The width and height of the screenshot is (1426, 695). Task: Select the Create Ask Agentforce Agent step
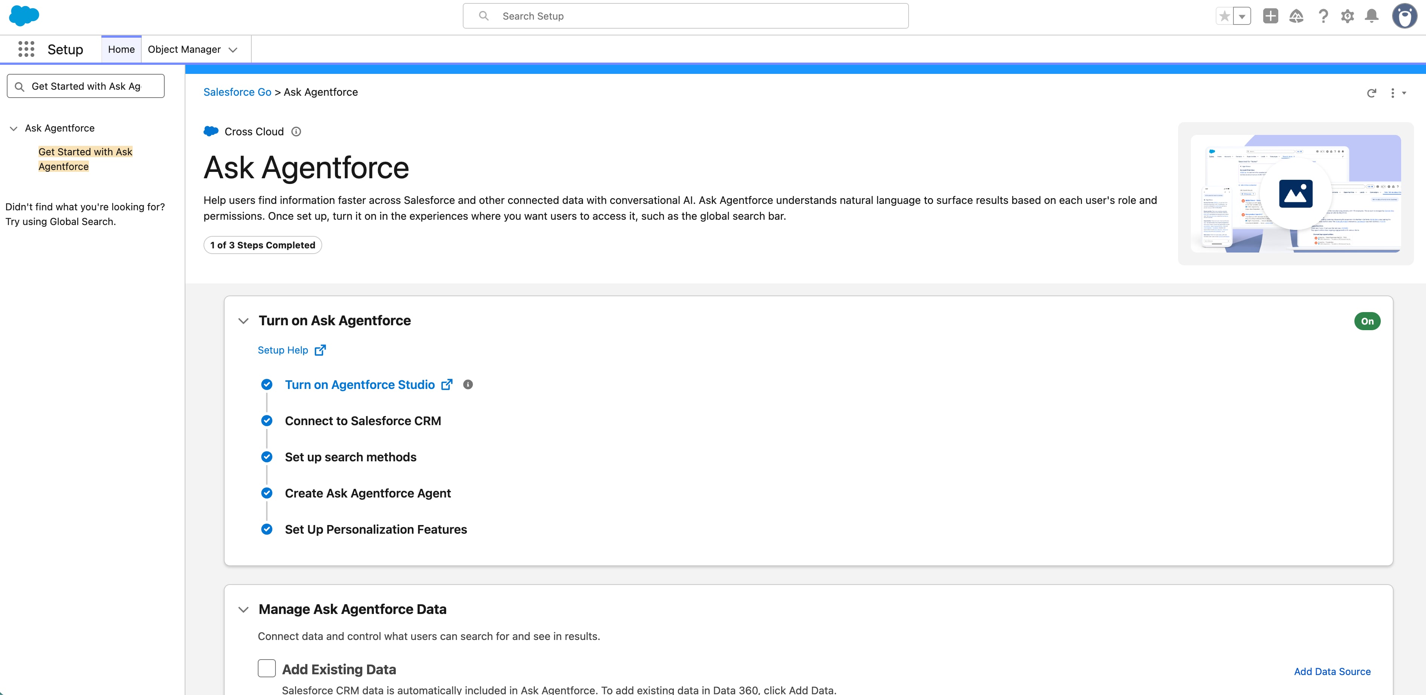(x=367, y=493)
